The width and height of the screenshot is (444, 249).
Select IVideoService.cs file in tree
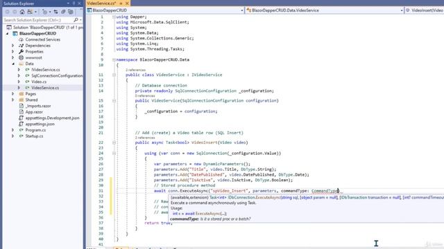(46, 70)
